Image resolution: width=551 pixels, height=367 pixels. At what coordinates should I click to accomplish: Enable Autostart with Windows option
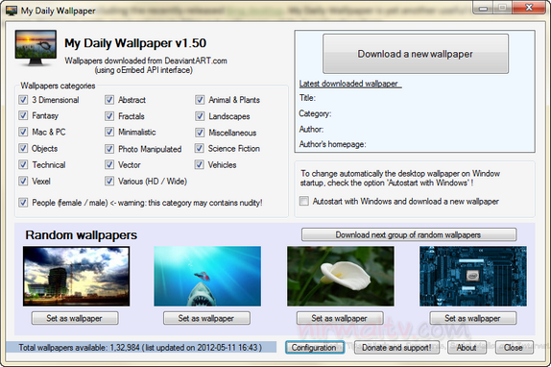(304, 201)
